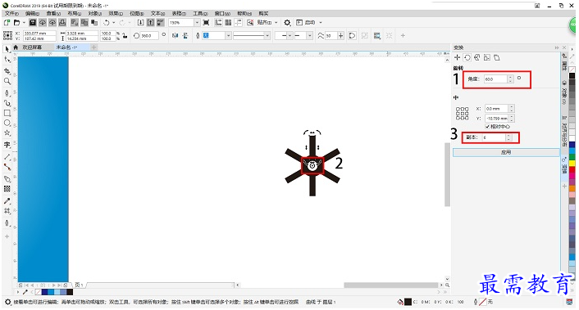Select the Color Eyedropper tool
579x310 pixels.
(x=7, y=201)
